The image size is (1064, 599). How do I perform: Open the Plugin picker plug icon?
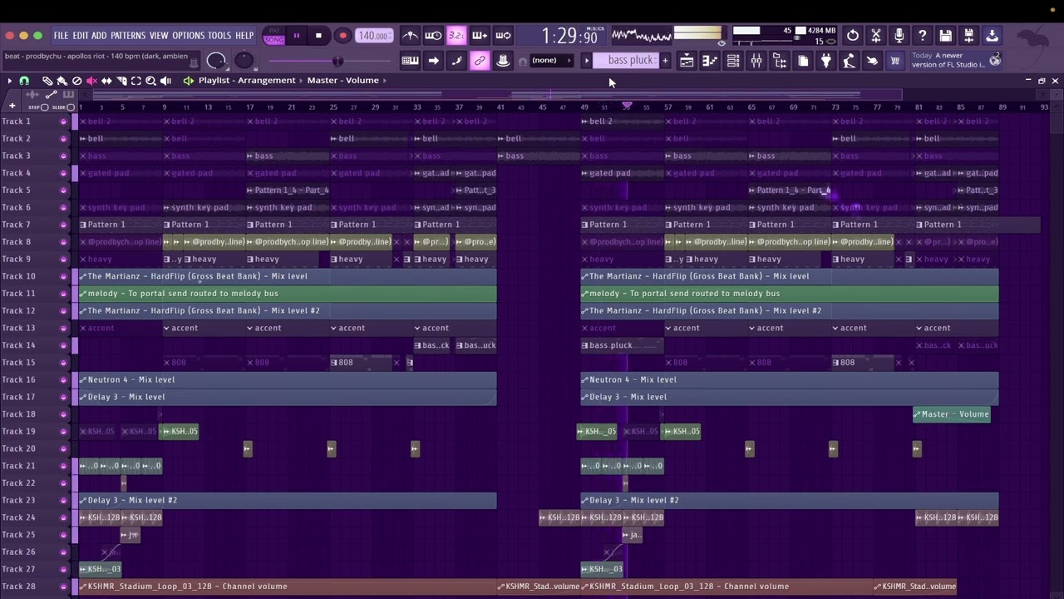[826, 61]
